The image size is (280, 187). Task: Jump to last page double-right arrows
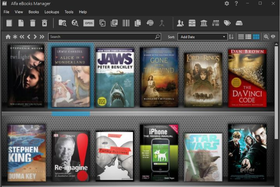click(x=42, y=37)
